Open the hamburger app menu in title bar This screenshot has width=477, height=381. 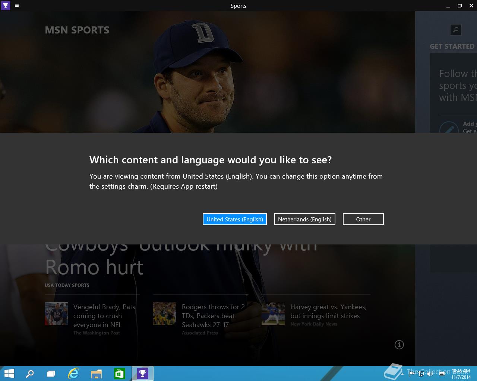[x=17, y=6]
